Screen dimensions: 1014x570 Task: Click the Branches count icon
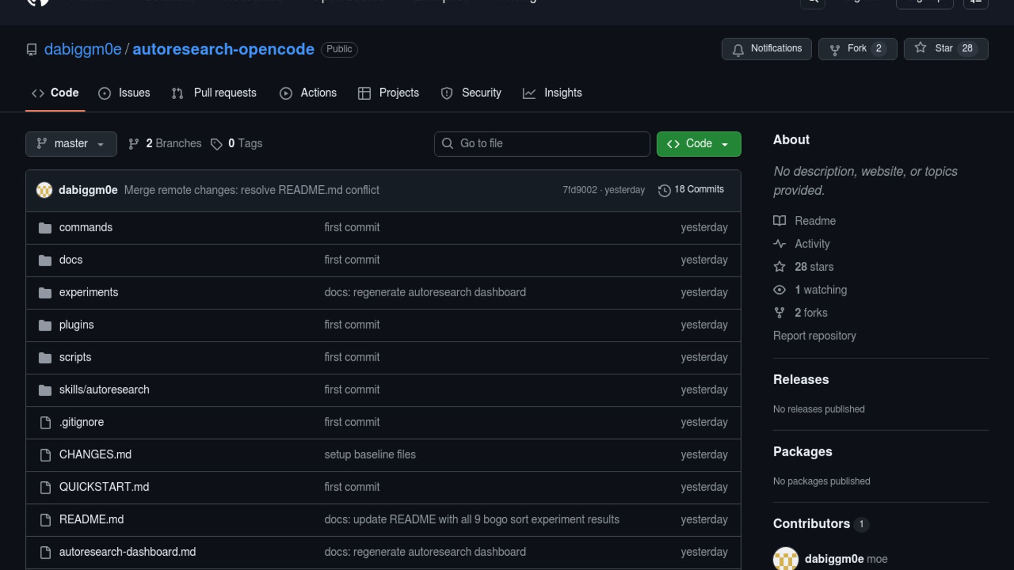point(134,144)
